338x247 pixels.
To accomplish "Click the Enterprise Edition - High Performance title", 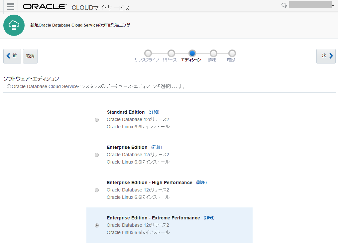I will tap(149, 183).
